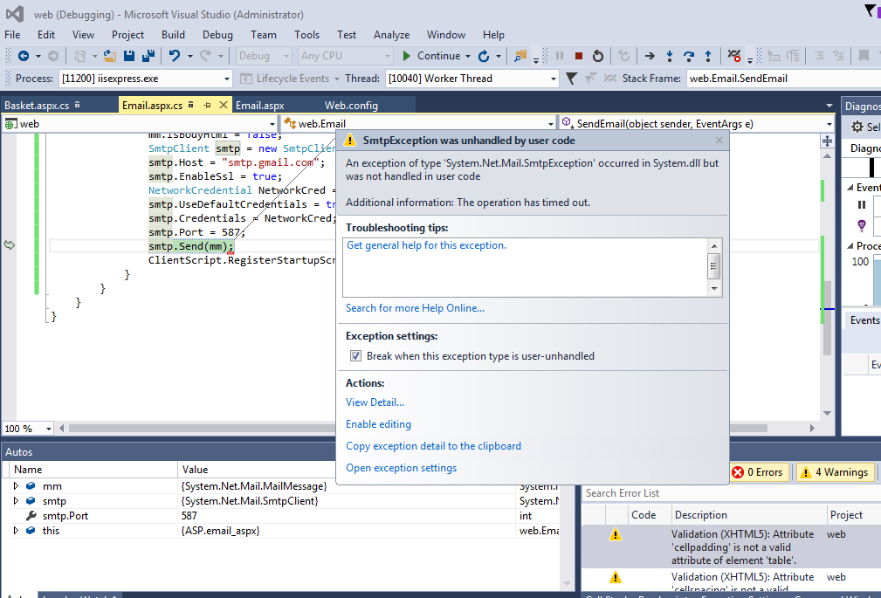The width and height of the screenshot is (881, 598).
Task: Switch to the Email.aspx tab
Action: 260,105
